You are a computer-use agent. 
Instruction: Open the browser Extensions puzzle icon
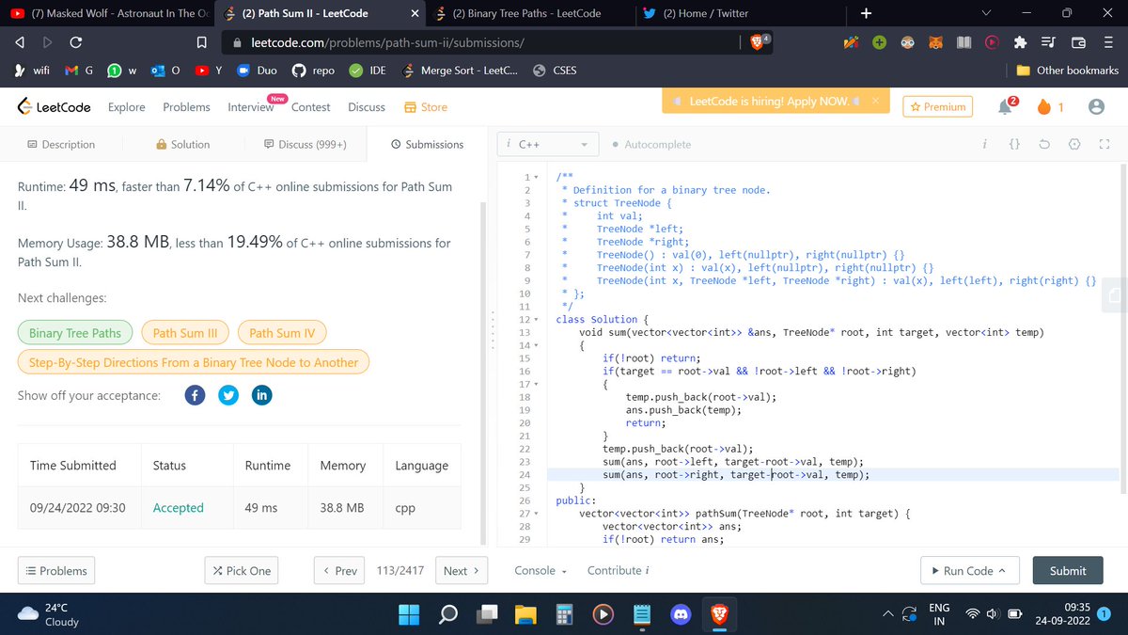point(1019,42)
